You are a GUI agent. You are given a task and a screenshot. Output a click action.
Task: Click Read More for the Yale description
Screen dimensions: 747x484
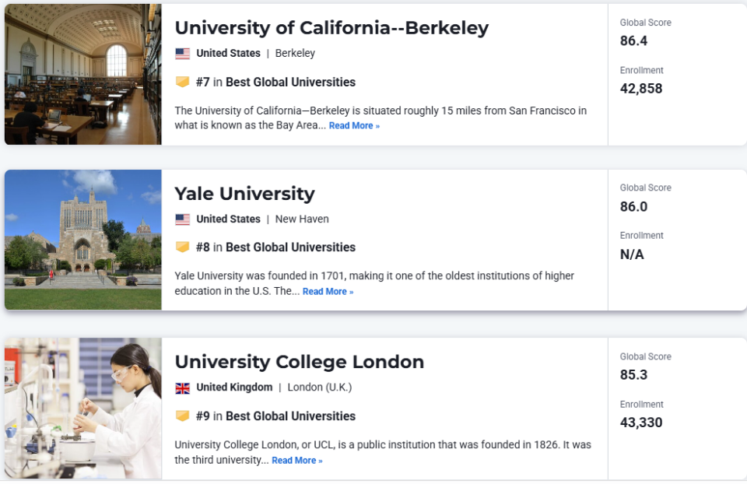pos(328,292)
